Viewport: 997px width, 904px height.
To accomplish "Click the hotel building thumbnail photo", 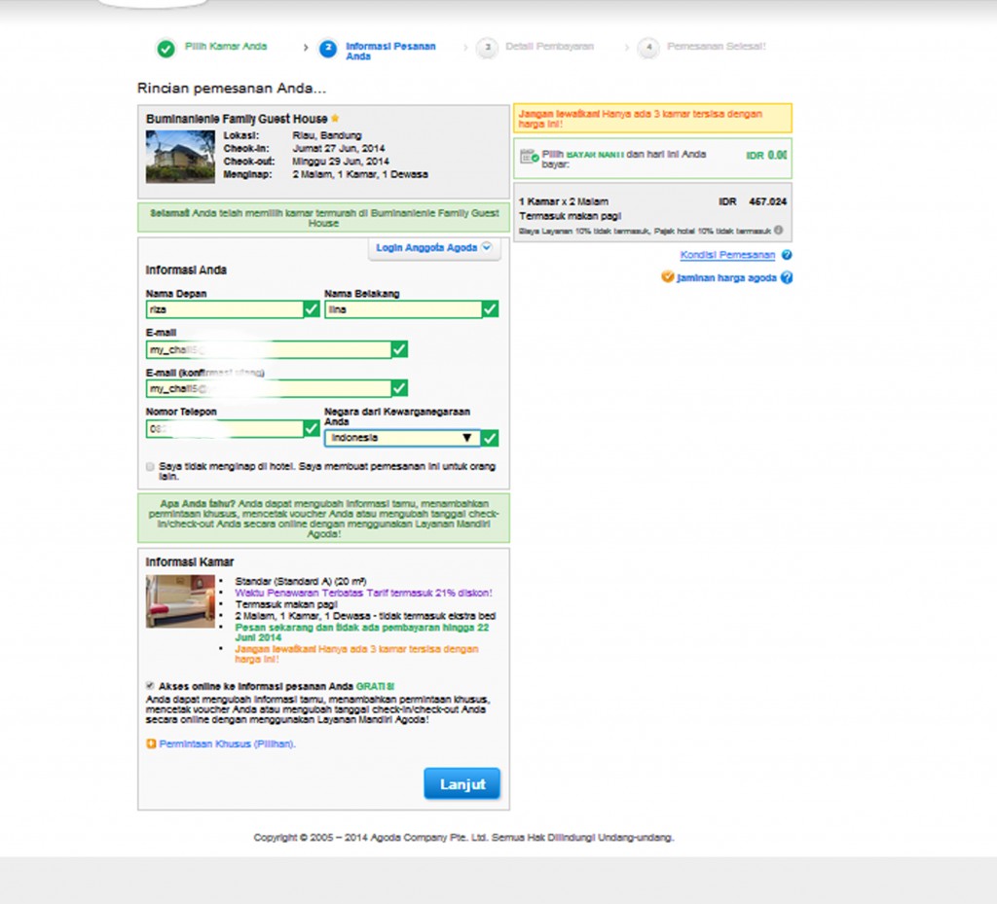I will tap(180, 157).
